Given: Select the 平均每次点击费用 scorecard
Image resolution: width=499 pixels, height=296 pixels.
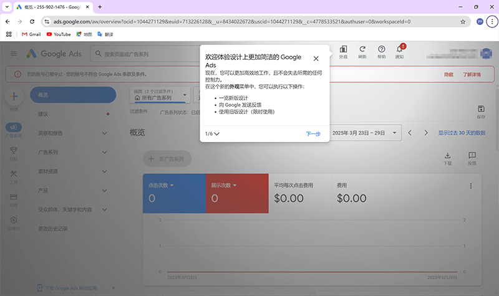Looking at the screenshot, I should pyautogui.click(x=300, y=193).
